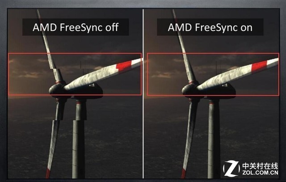The width and height of the screenshot is (286, 182).
Task: Click the small cloud inside the right red highlight box
Action: point(162,75)
